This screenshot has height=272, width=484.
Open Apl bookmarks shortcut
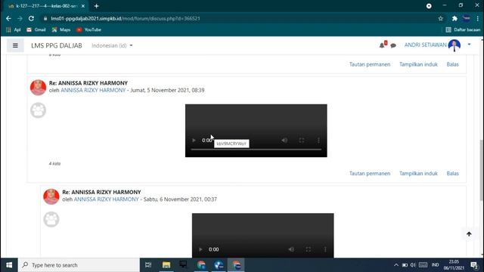point(14,29)
